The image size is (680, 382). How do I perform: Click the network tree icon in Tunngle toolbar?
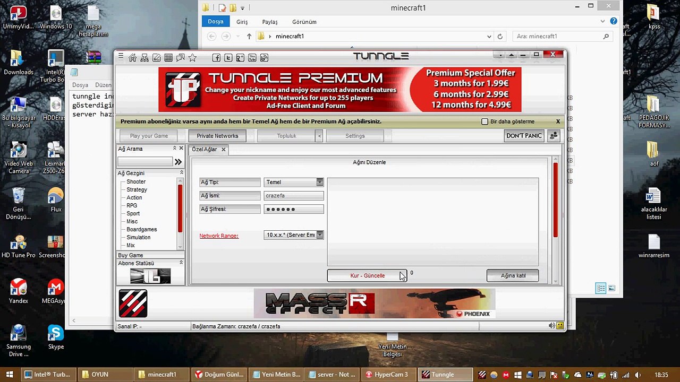(x=144, y=57)
